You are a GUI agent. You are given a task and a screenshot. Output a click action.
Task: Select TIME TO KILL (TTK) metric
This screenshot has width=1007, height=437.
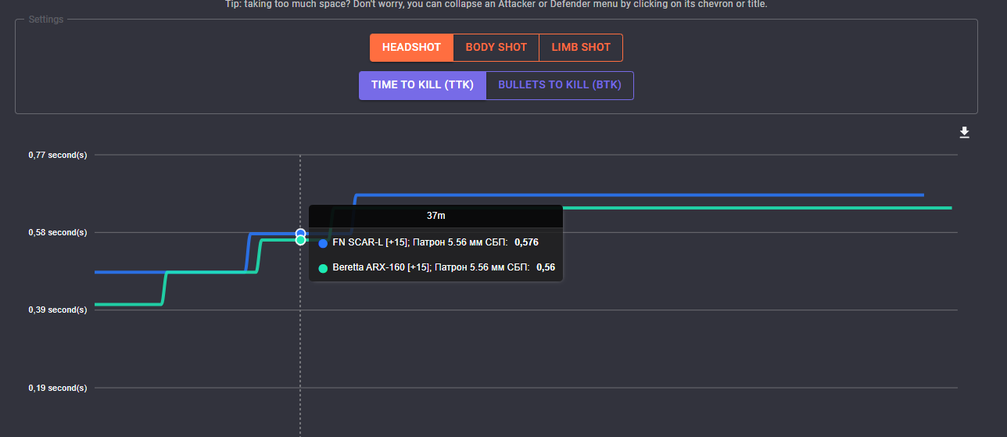422,84
